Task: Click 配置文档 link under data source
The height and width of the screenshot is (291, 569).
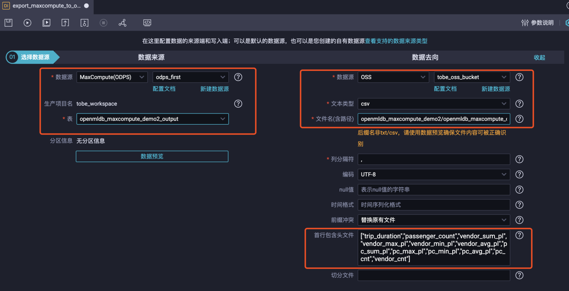Action: [164, 89]
